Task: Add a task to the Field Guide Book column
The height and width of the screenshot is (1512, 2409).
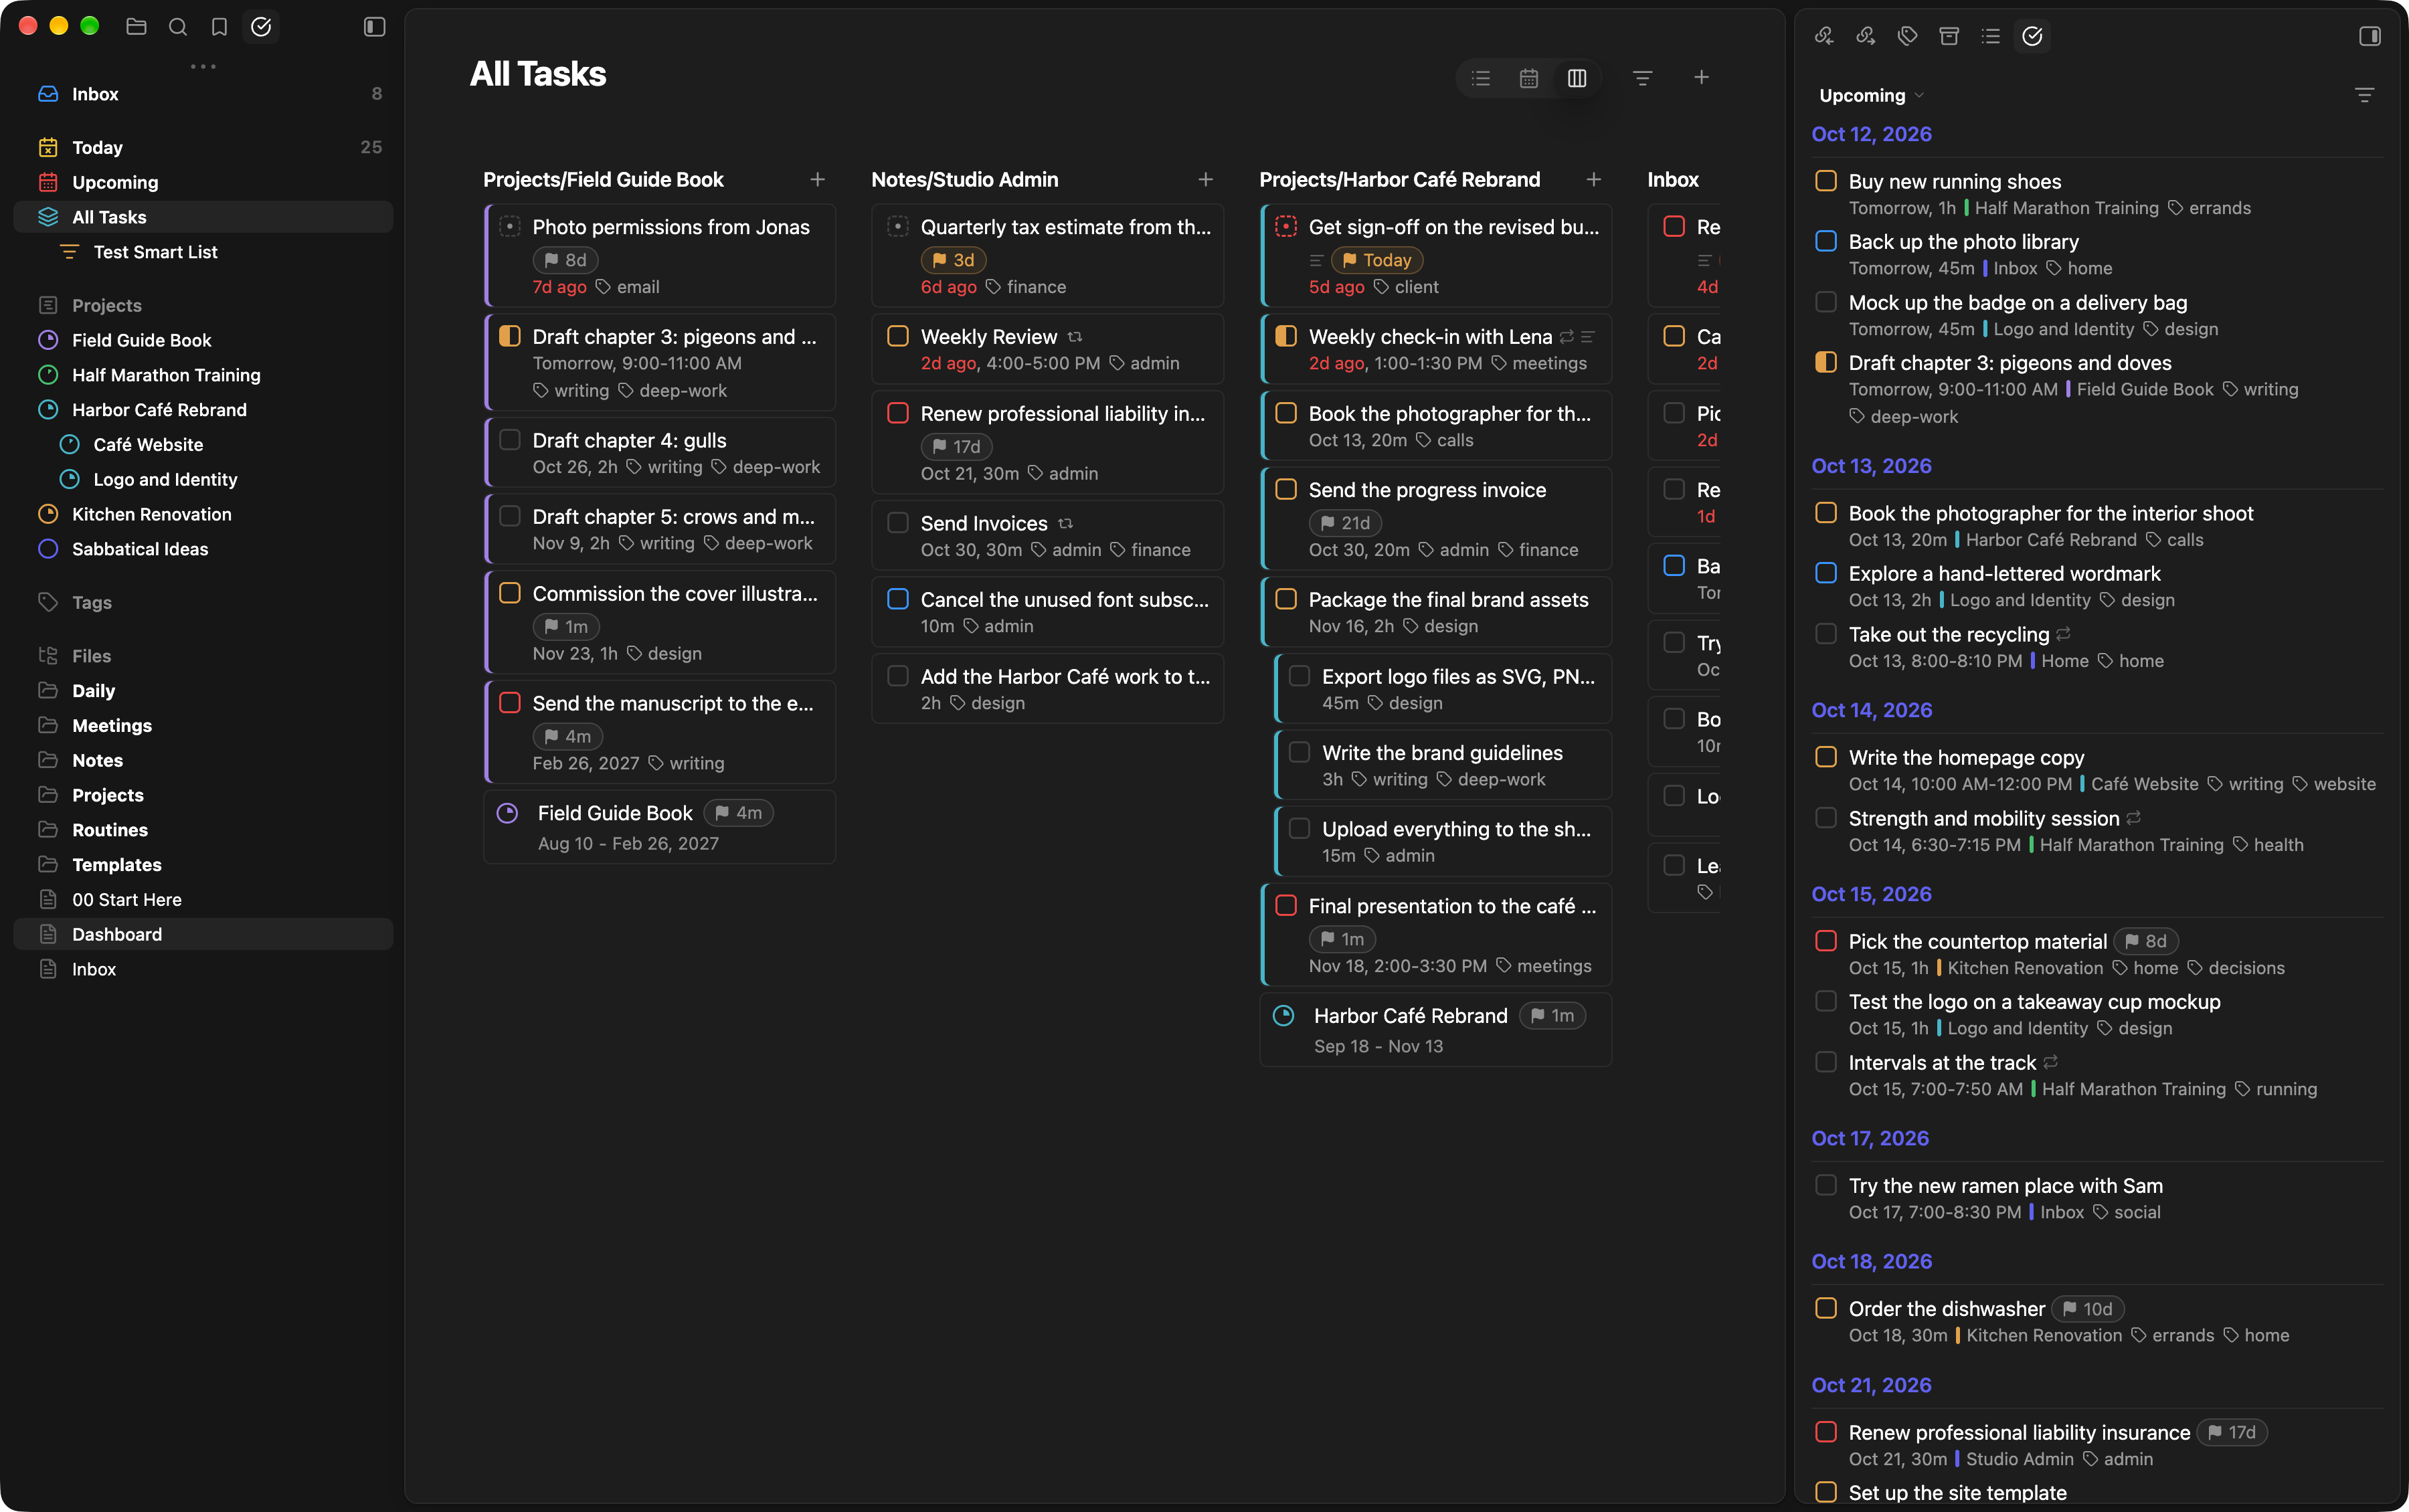Action: click(x=818, y=179)
